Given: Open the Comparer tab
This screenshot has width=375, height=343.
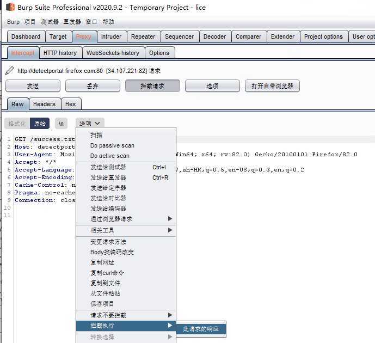Looking at the screenshot, I should coord(249,36).
